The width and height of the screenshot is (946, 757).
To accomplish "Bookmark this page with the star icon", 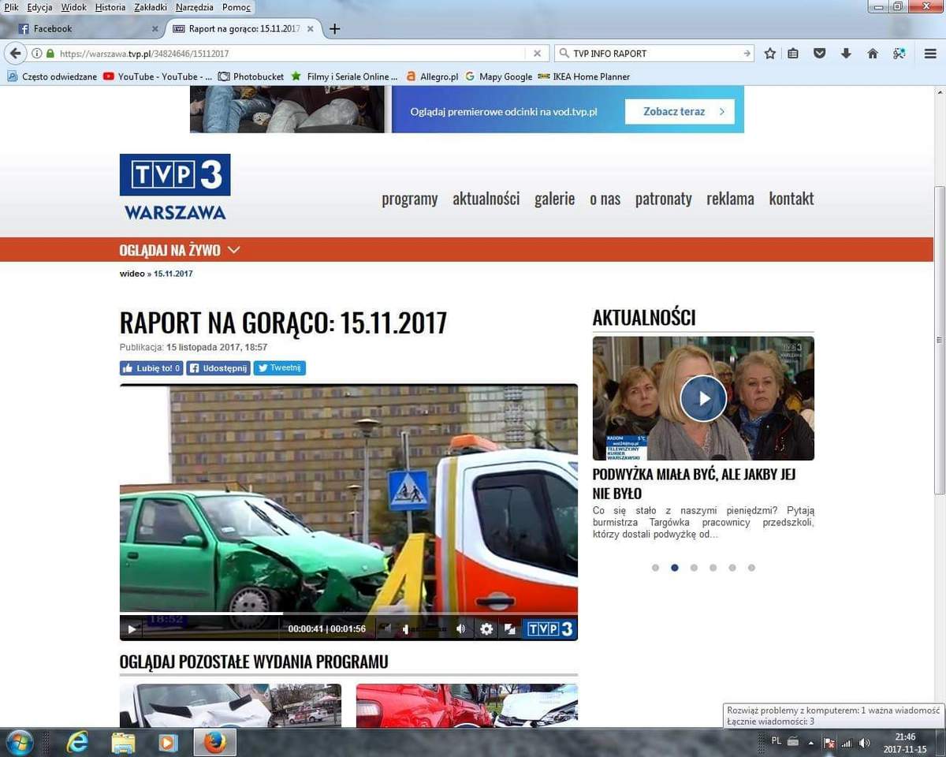I will [x=770, y=54].
